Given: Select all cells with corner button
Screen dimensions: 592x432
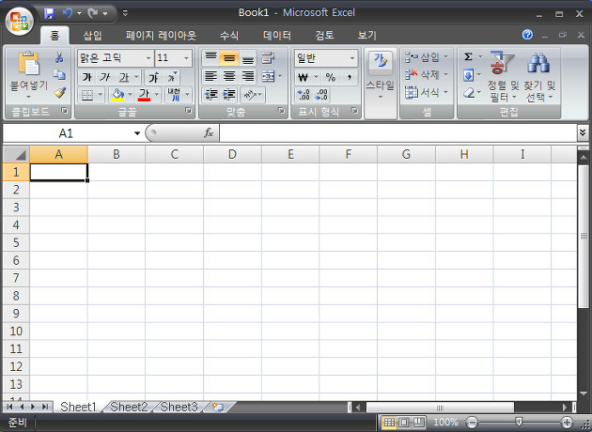Looking at the screenshot, I should point(16,154).
